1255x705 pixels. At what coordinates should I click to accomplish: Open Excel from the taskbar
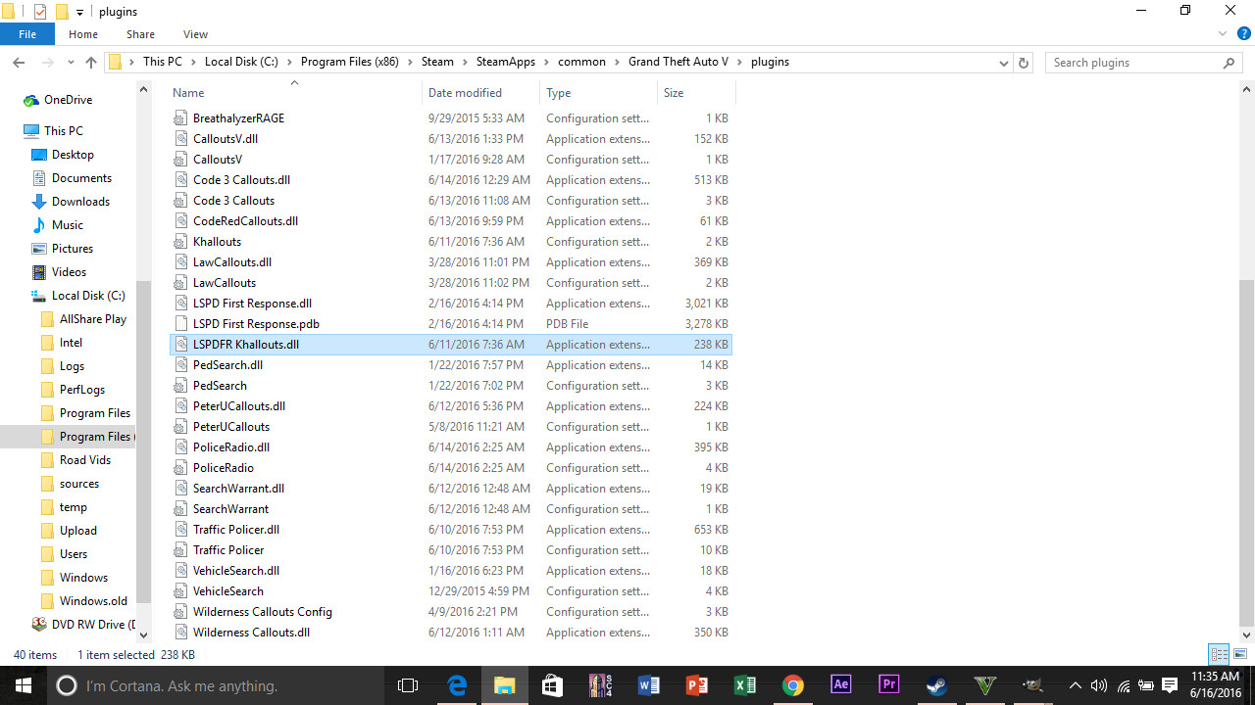coord(744,685)
